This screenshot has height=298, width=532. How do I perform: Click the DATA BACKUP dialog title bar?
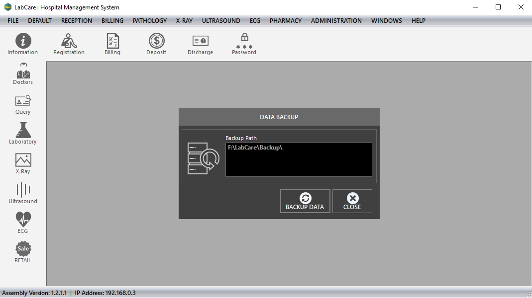click(x=279, y=117)
